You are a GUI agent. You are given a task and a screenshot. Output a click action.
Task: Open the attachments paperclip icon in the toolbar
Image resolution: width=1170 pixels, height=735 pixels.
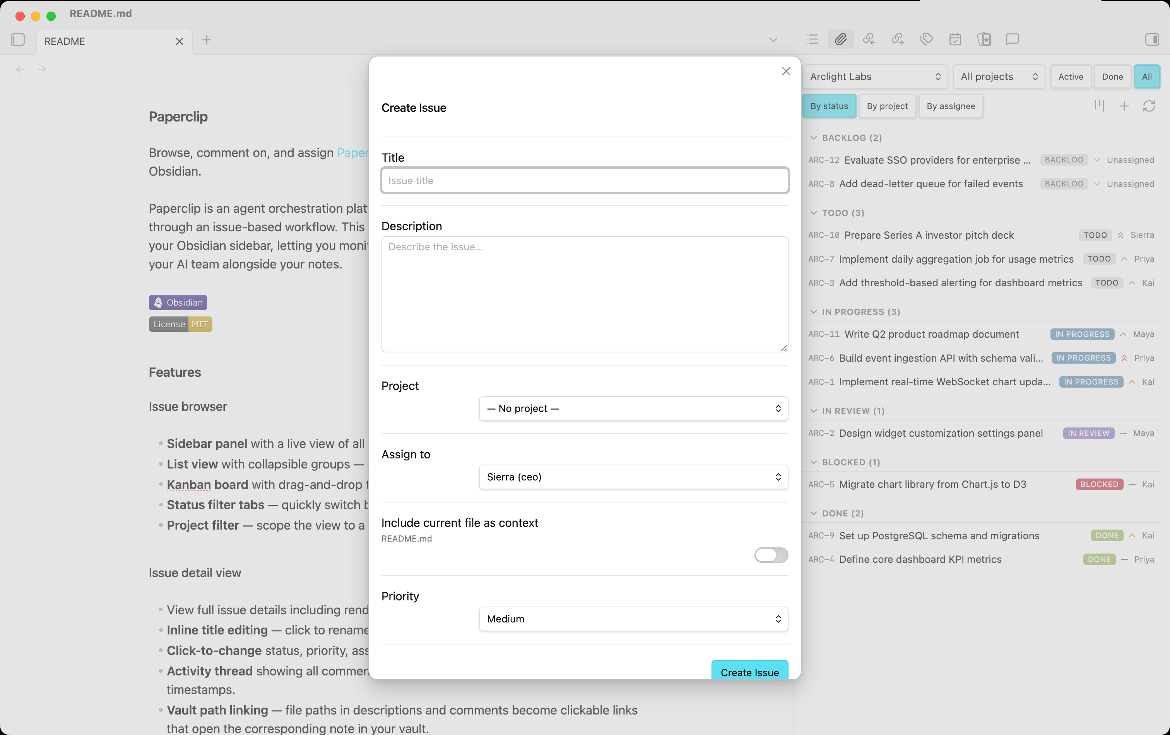[x=841, y=39]
